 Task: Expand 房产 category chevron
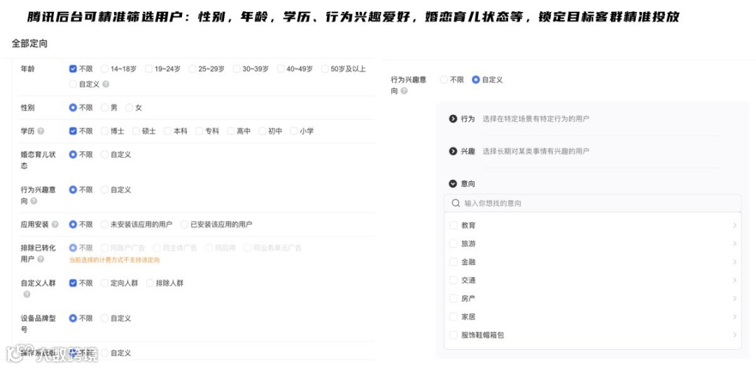(735, 299)
